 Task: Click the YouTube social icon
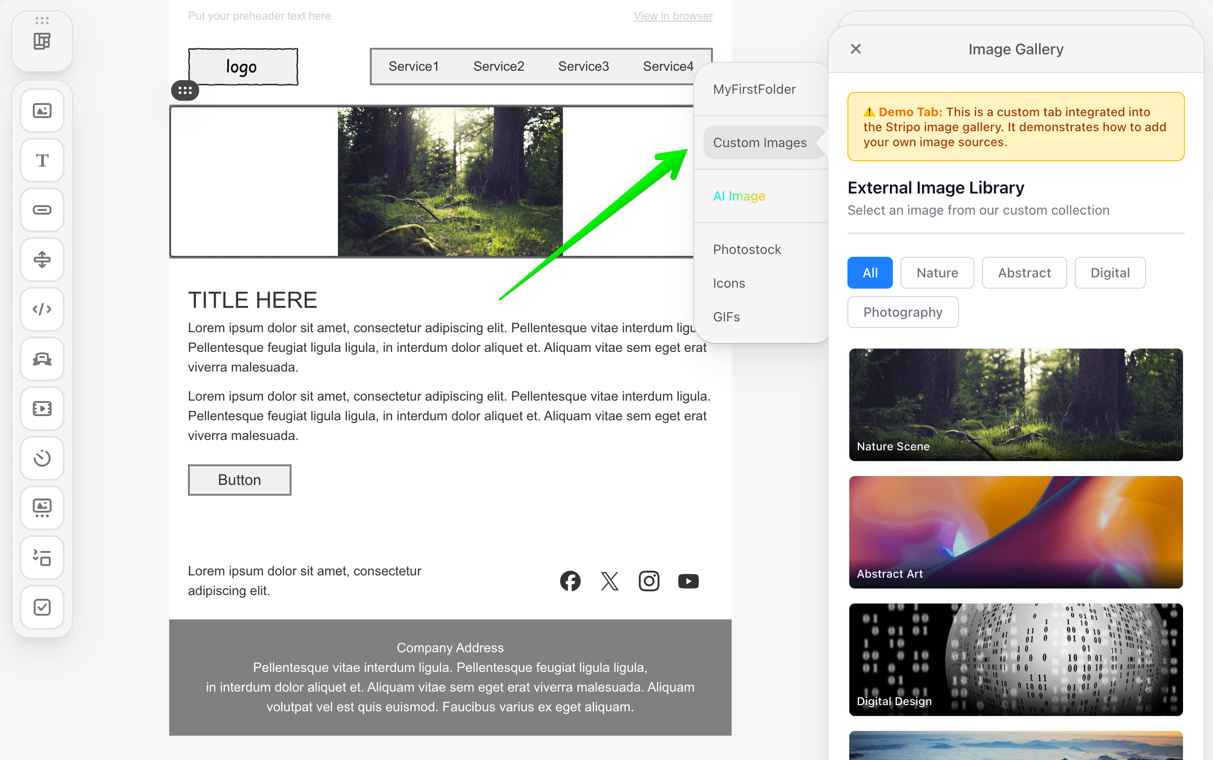688,581
